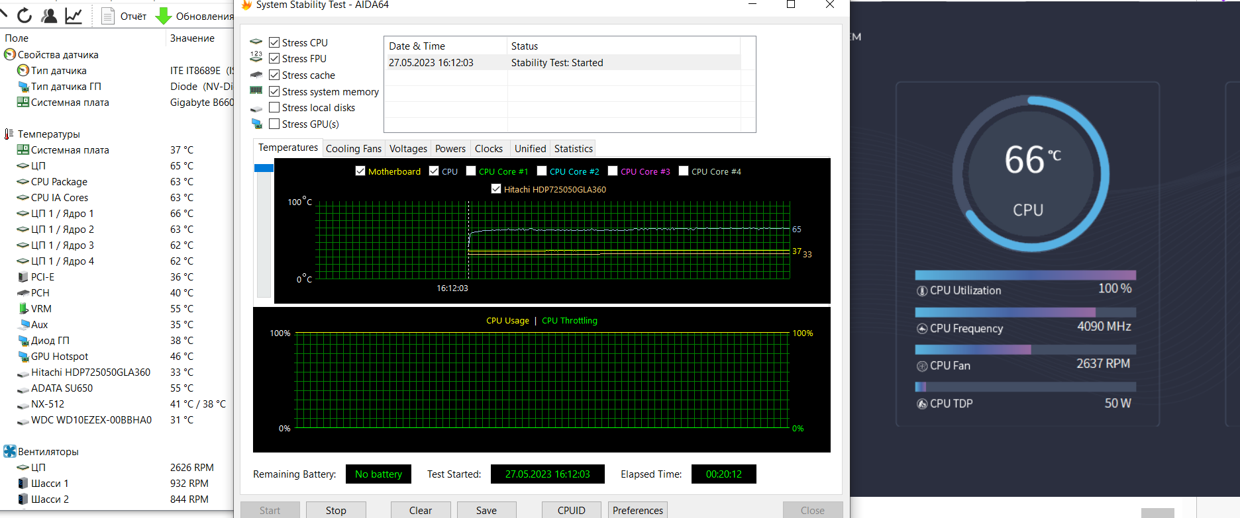Uncheck the Motherboard graph checkbox
This screenshot has height=518, width=1240.
click(360, 171)
